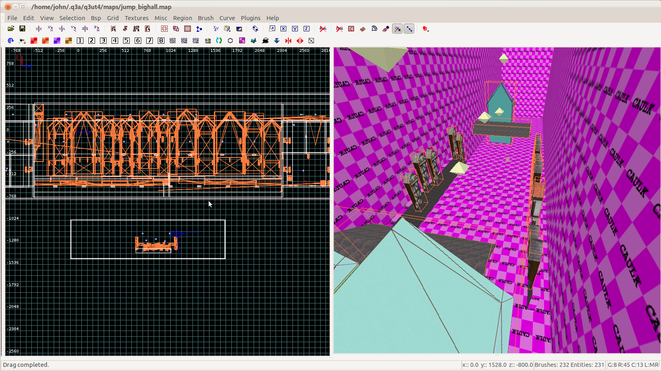Screen dimensions: 661x371
Task: Open the Plugins menu
Action: (250, 18)
